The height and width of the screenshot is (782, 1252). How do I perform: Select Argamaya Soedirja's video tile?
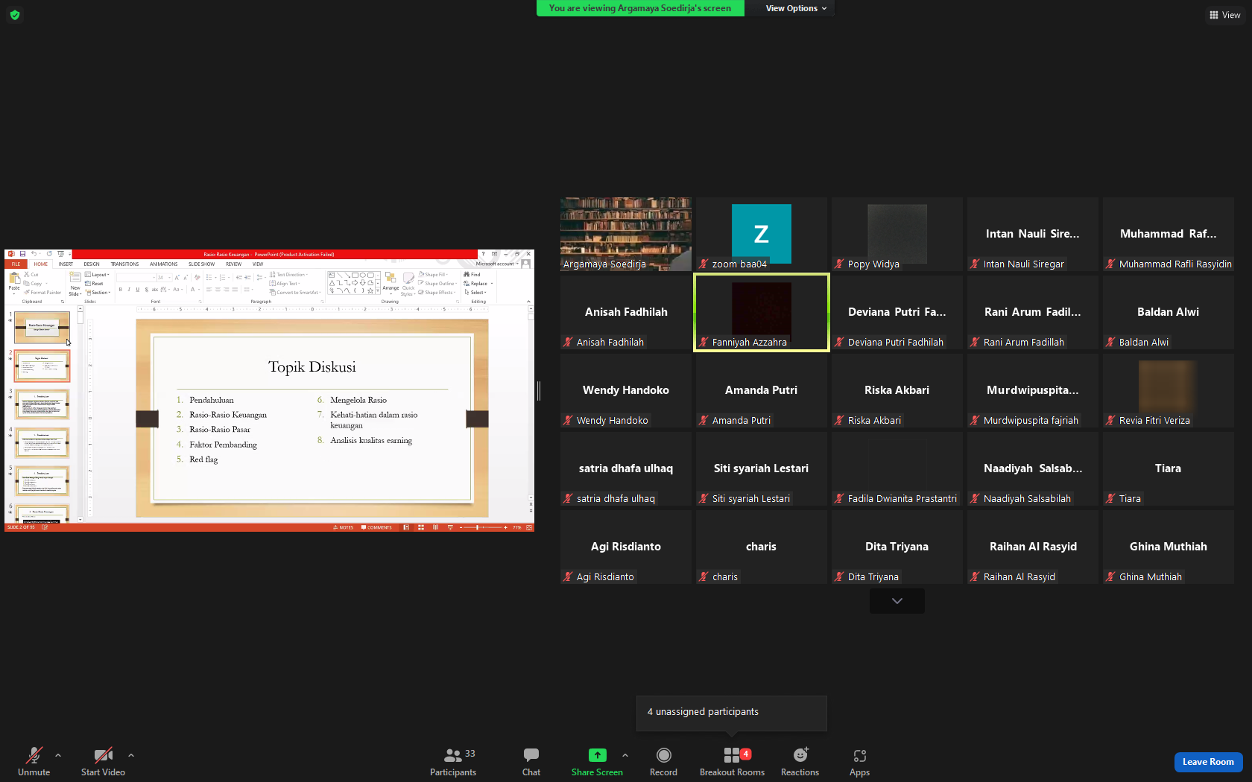(626, 235)
